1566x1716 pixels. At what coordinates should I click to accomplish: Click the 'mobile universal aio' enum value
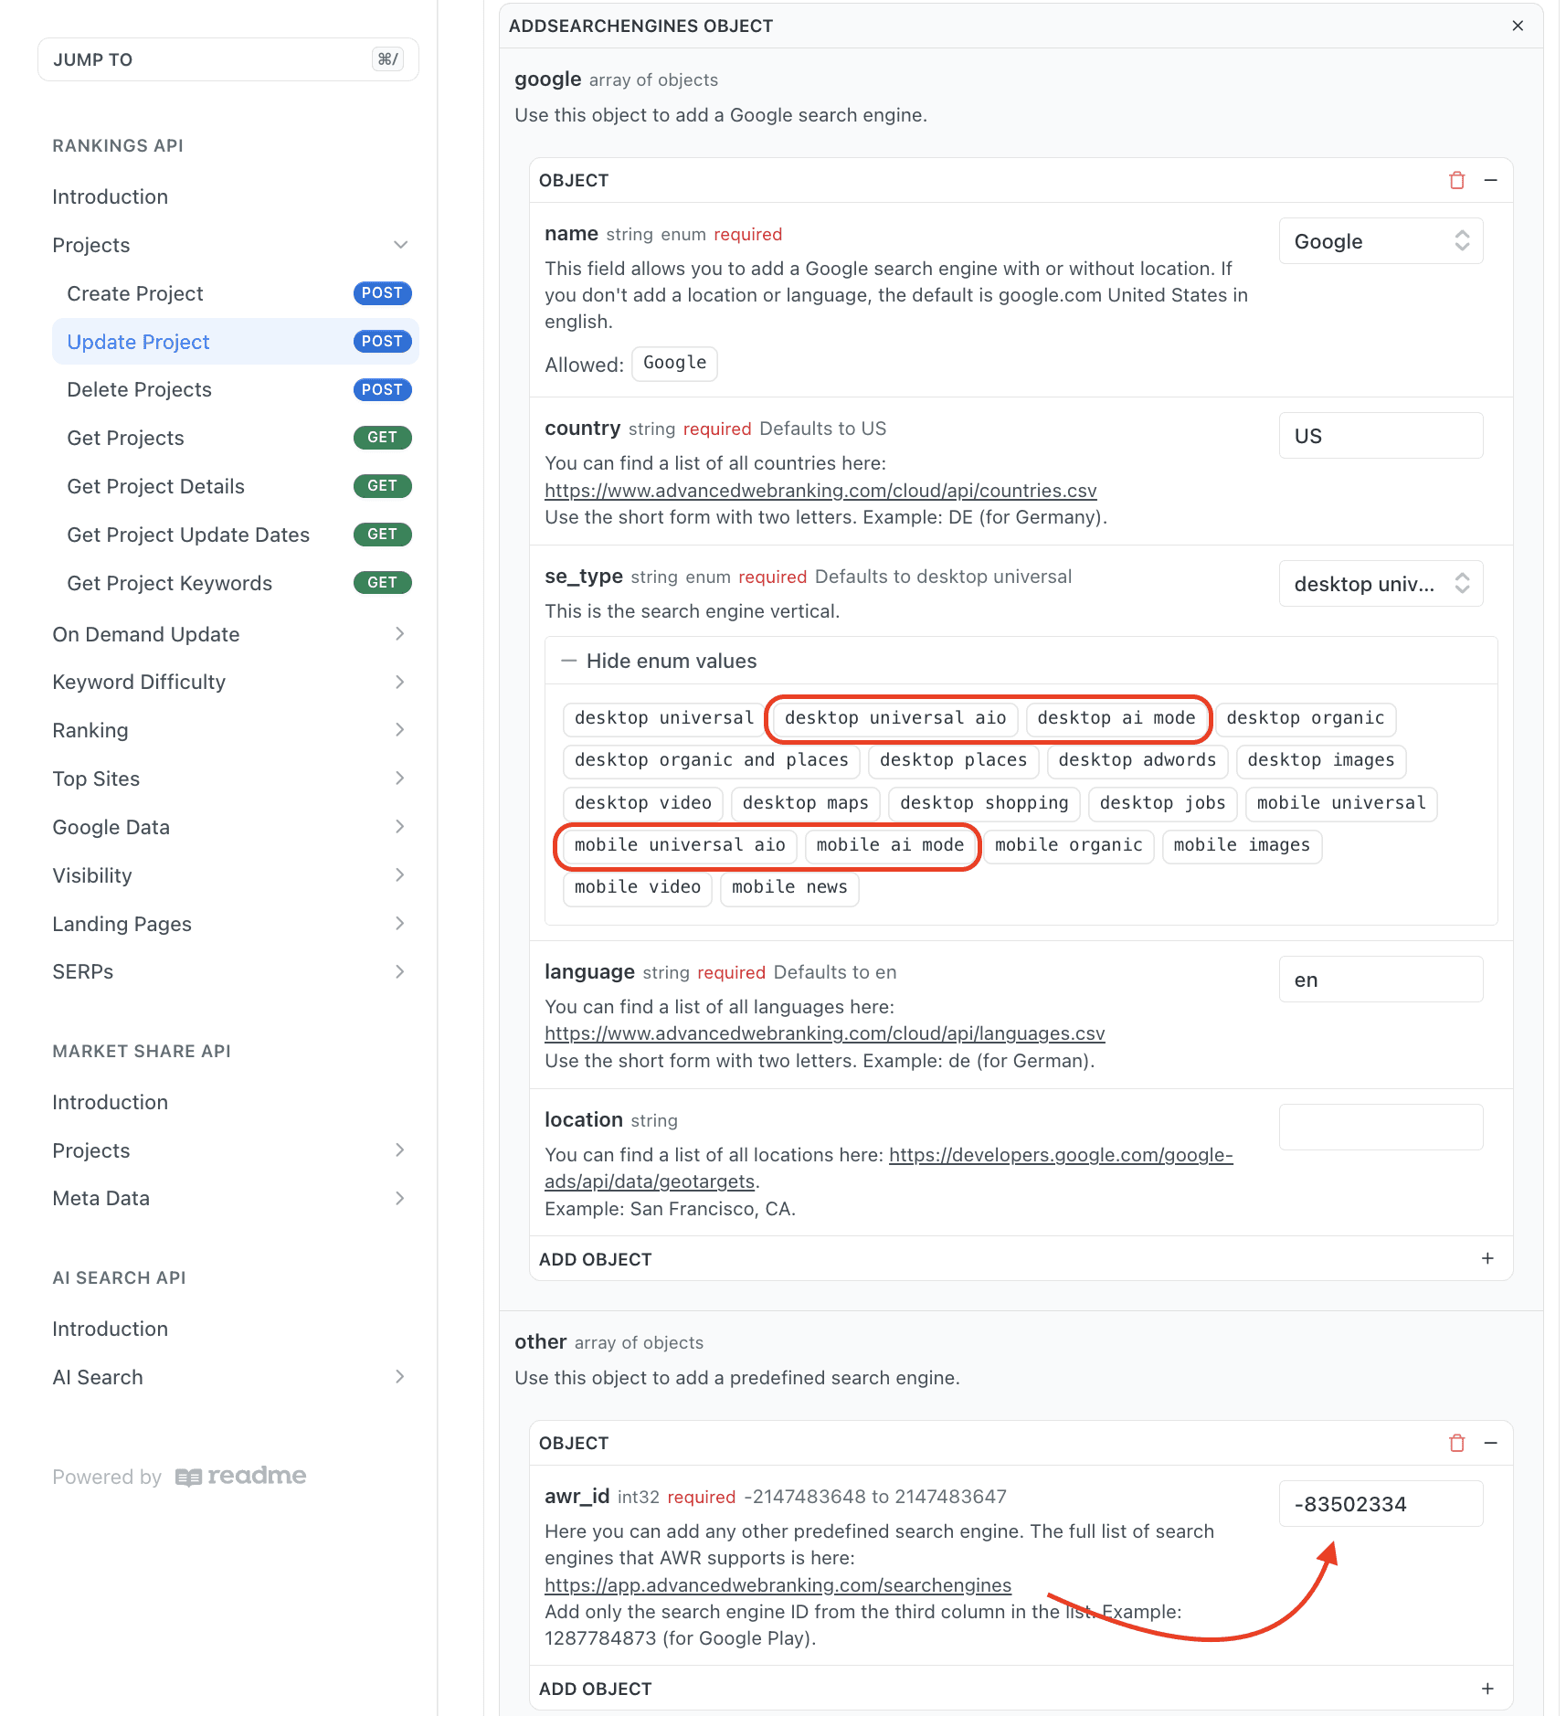(x=680, y=845)
